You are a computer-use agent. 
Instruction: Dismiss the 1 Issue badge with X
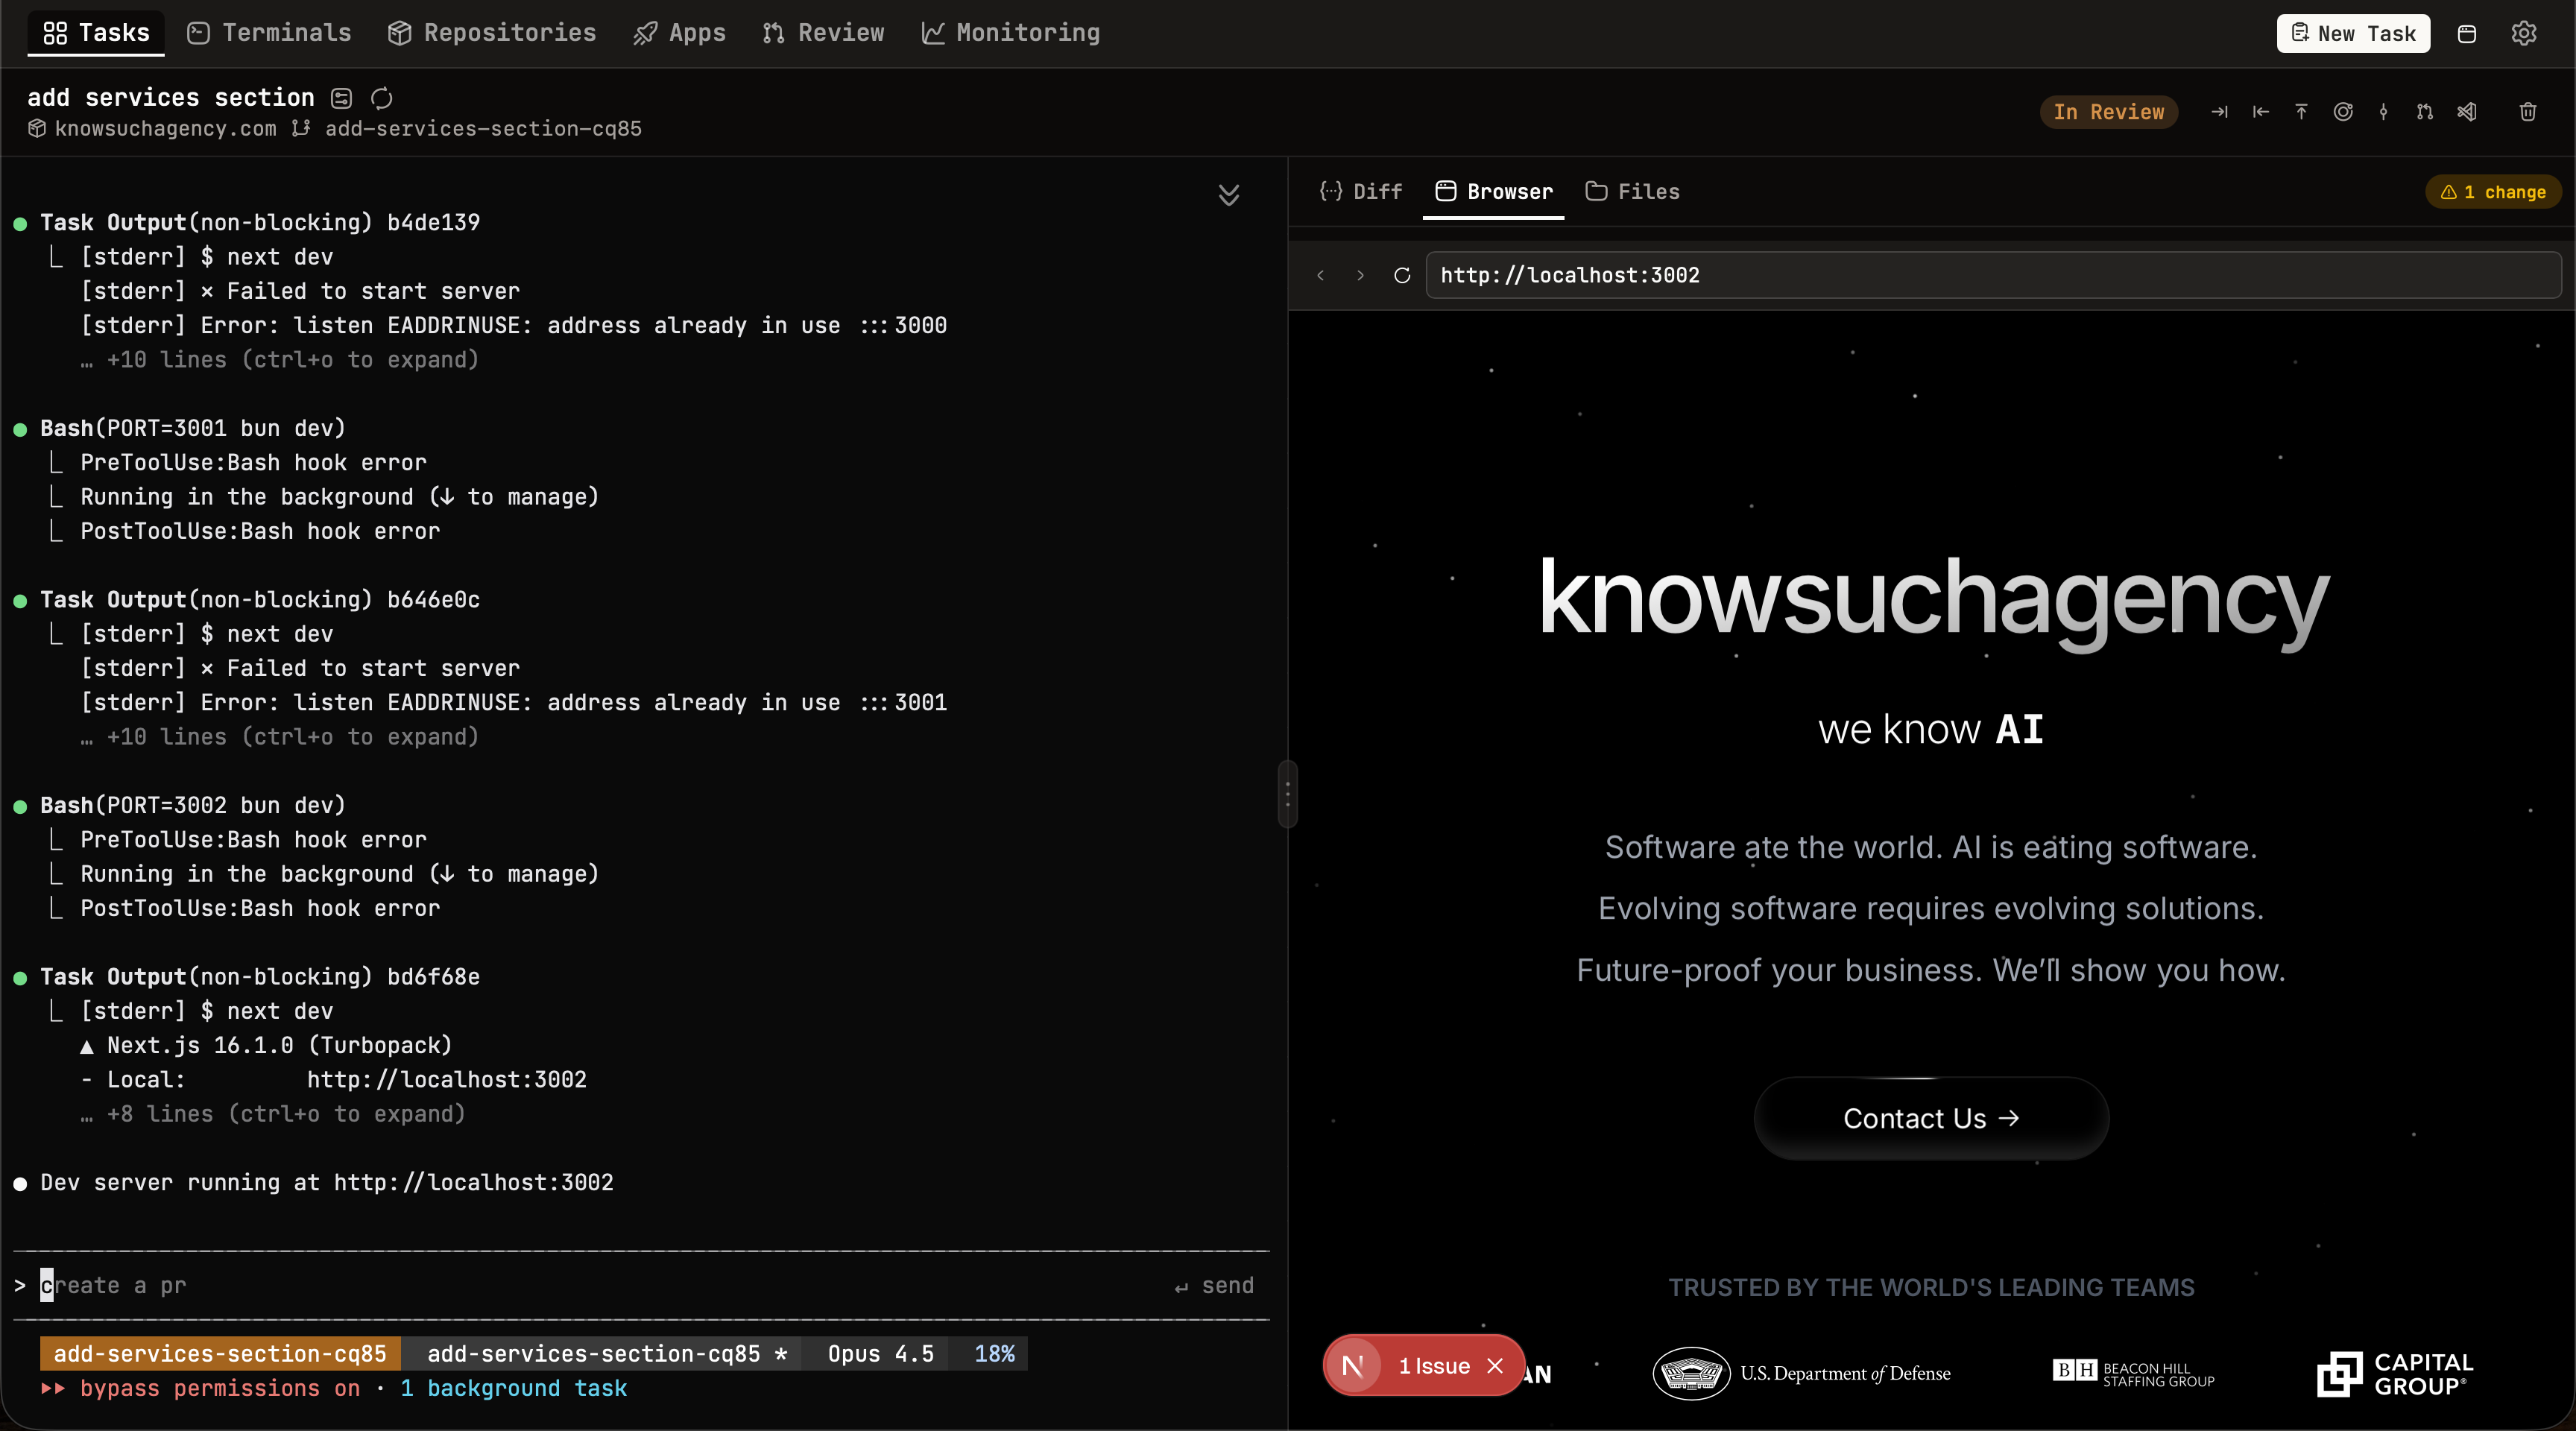(x=1495, y=1365)
